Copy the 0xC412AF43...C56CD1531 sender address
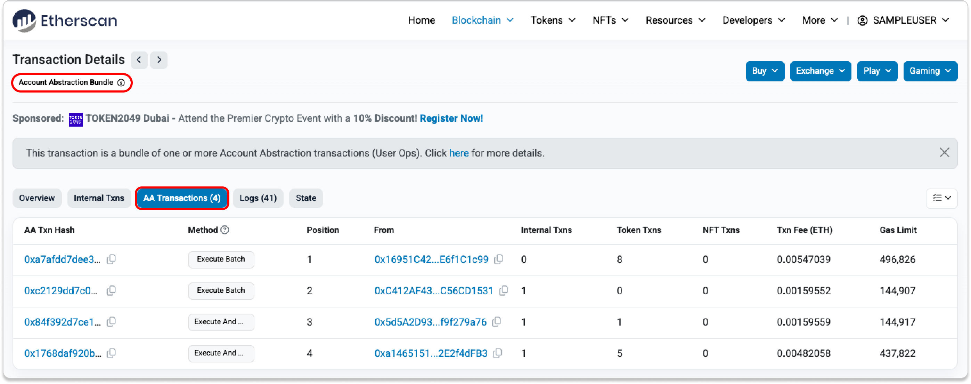 pos(504,290)
